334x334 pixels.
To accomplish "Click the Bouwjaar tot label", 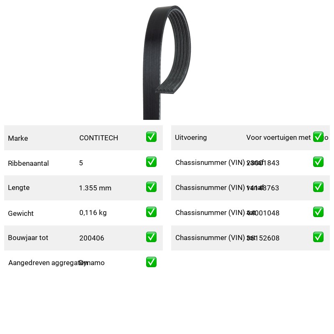I will (x=28, y=238).
